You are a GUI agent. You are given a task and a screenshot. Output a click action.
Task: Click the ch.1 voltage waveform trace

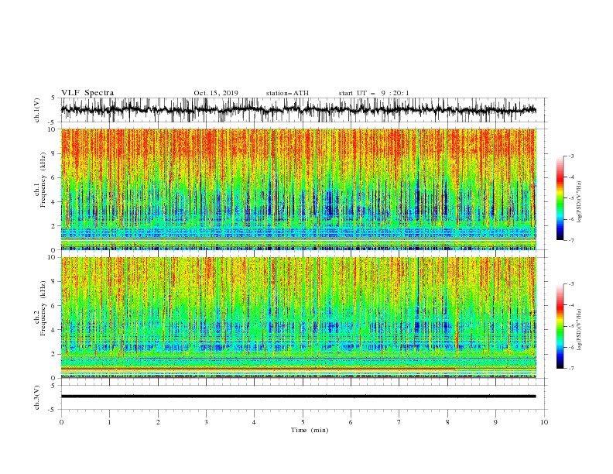pos(298,110)
